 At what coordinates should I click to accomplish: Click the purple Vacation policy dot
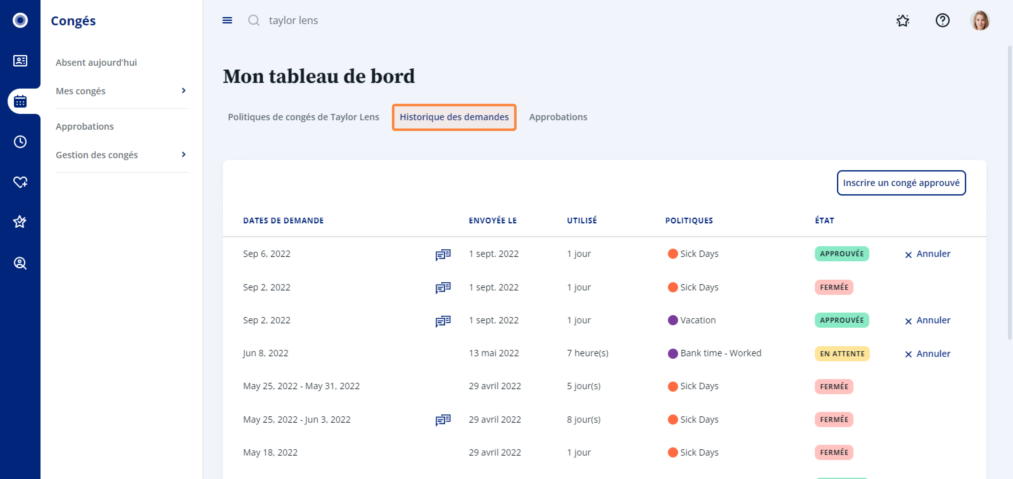pyautogui.click(x=672, y=320)
